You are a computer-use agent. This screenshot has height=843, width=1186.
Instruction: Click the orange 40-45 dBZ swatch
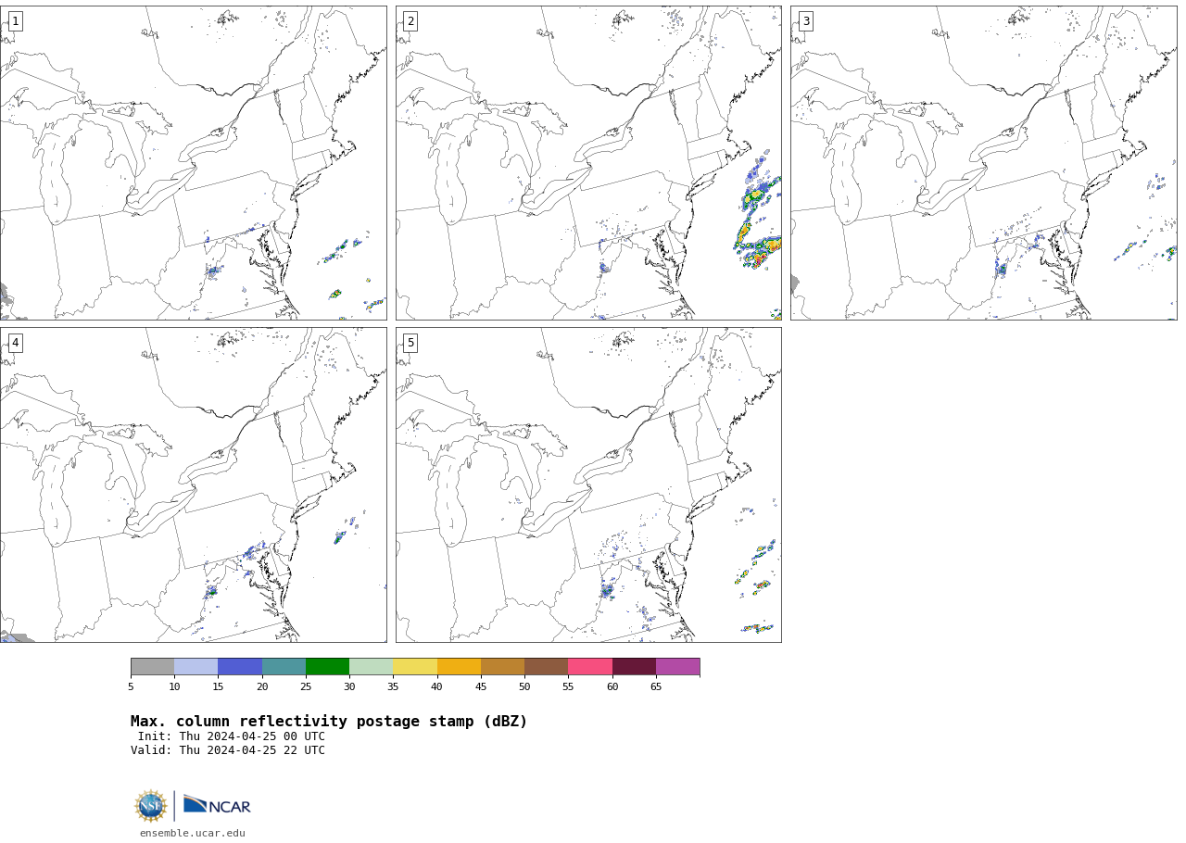coord(459,667)
